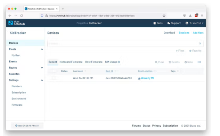The image size is (220, 136).
Task: Click the Favorite button
Action: coord(195,51)
